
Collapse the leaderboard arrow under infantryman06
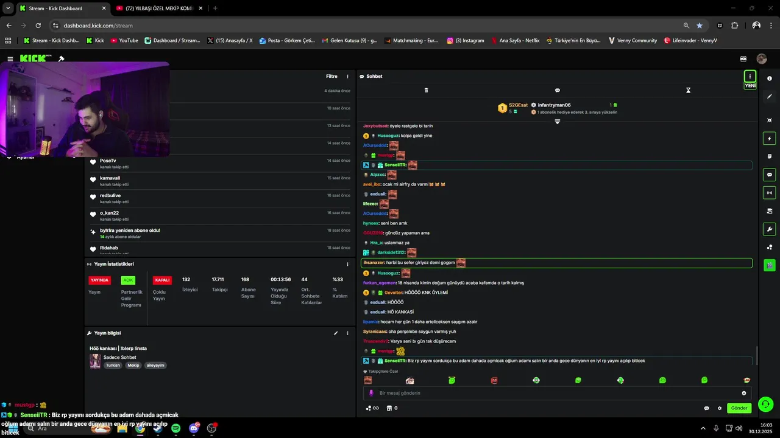click(x=557, y=122)
